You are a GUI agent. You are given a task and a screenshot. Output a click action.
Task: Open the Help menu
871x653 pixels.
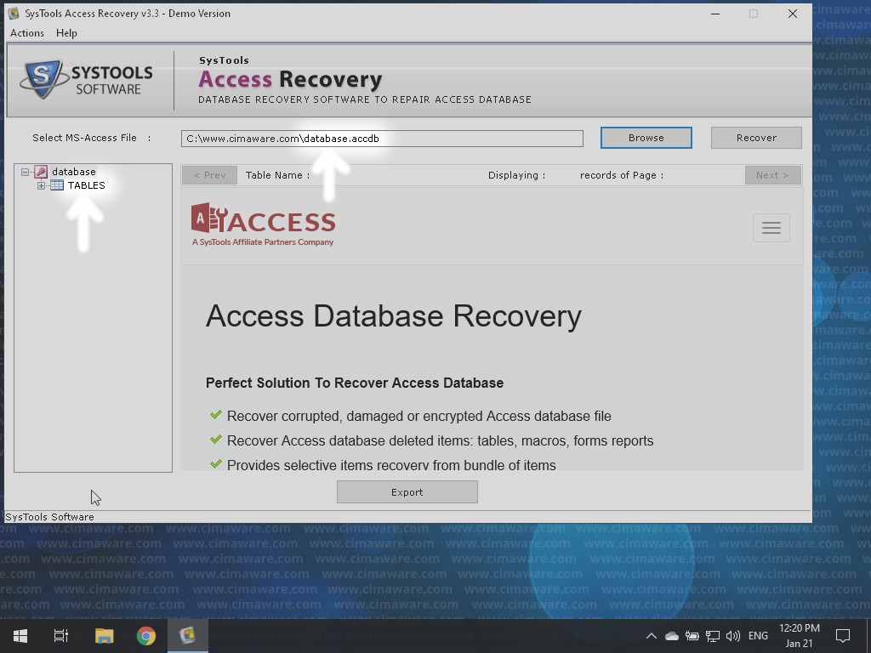click(x=66, y=33)
